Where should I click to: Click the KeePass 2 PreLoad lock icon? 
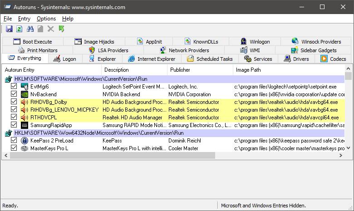pyautogui.click(x=25, y=141)
